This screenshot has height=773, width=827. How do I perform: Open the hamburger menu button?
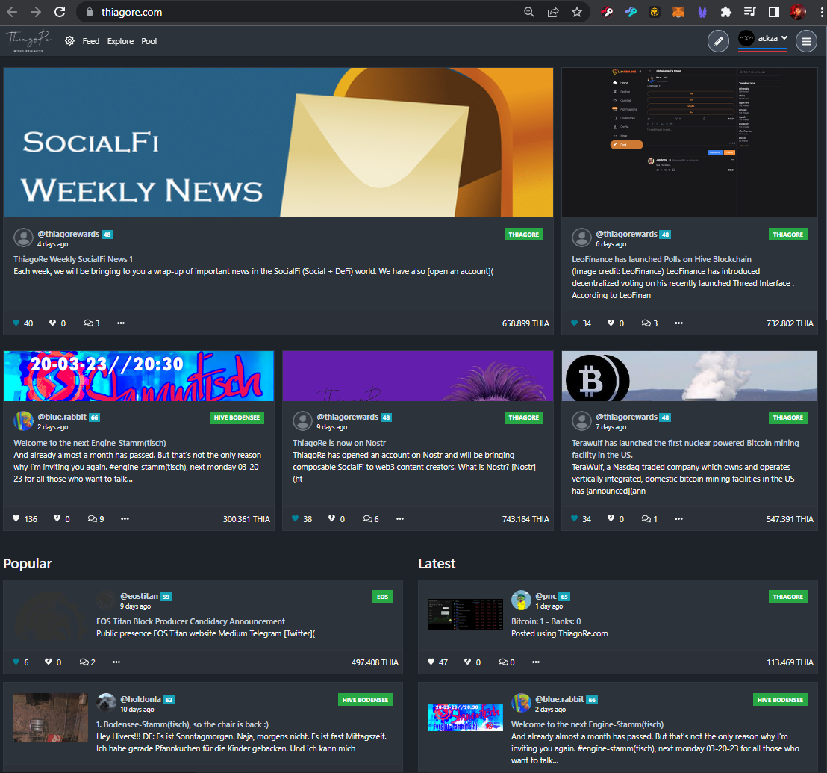806,41
